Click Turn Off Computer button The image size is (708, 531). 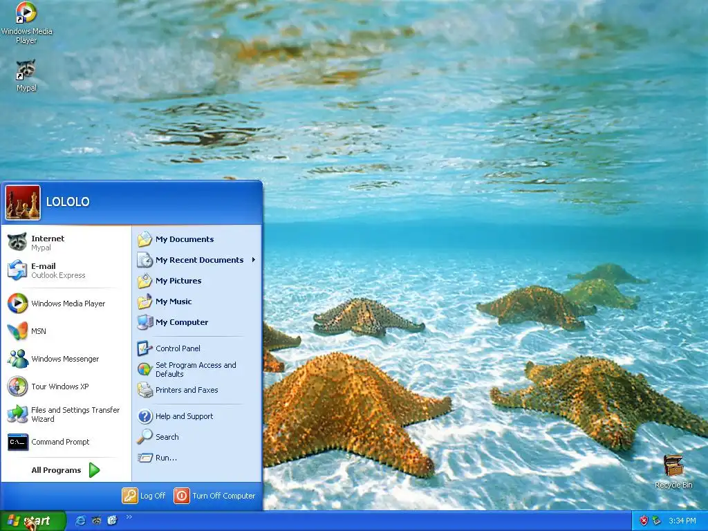[214, 495]
